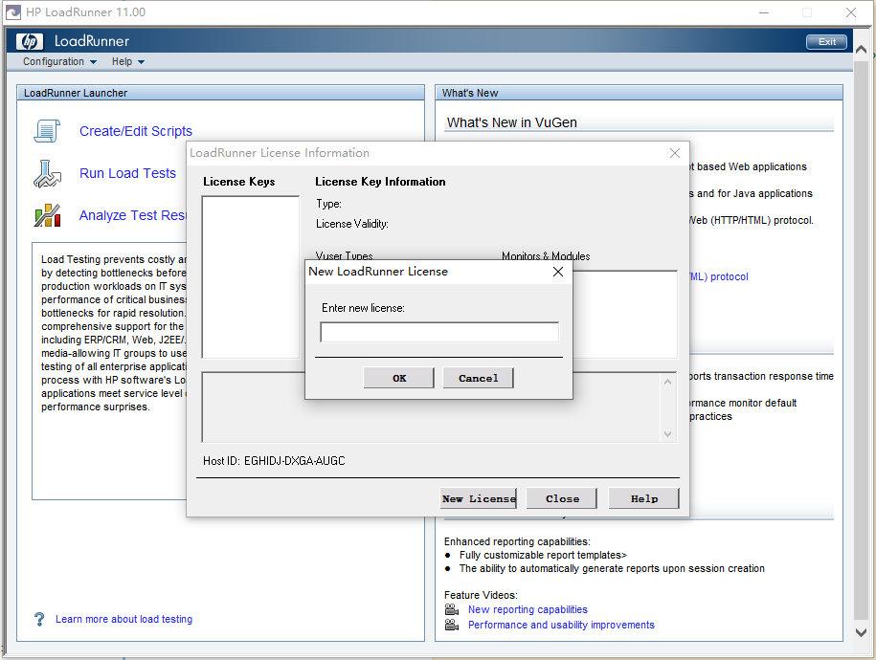Close the New LoadRunner License dialog
The image size is (876, 660).
click(x=557, y=272)
